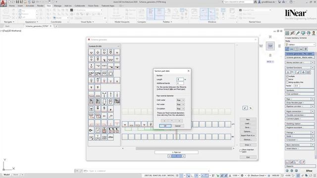Click the E compass direction on ViewCube
This screenshot has width=317, height=178.
coord(279,46)
